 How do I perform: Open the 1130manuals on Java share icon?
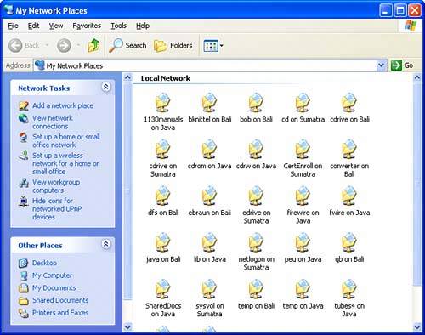[162, 103]
